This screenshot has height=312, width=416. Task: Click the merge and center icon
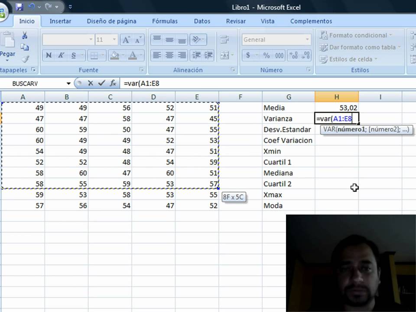[x=224, y=55]
